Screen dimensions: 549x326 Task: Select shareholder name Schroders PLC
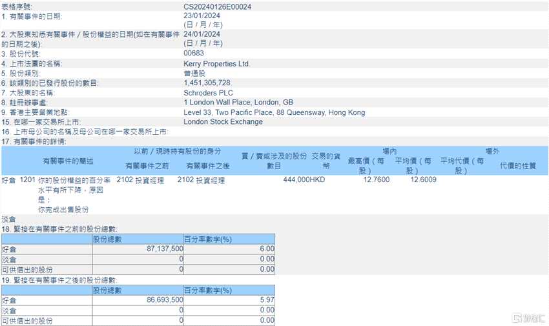click(208, 93)
